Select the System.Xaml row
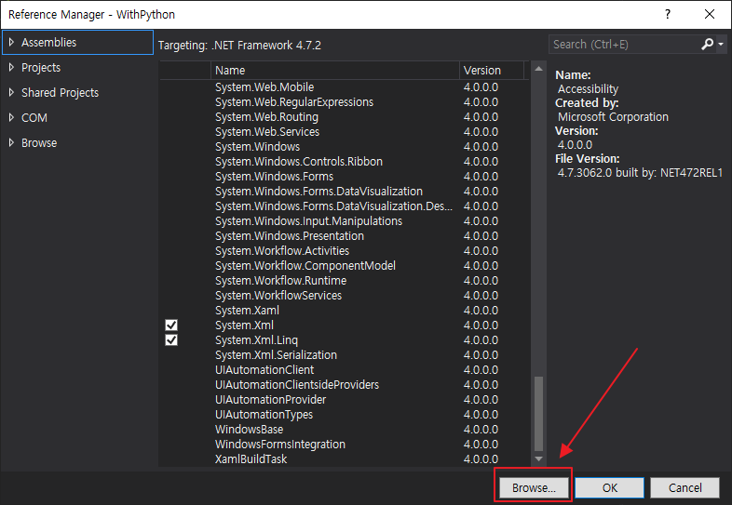The height and width of the screenshot is (505, 732). tap(344, 311)
